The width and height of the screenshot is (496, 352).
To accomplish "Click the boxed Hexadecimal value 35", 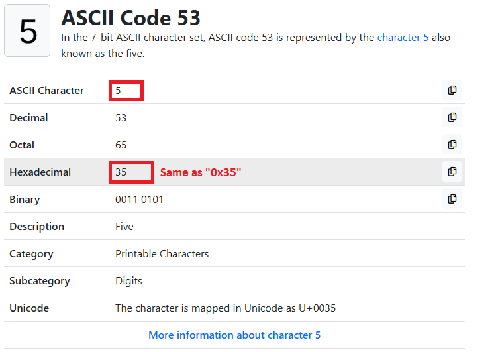I will tap(131, 172).
